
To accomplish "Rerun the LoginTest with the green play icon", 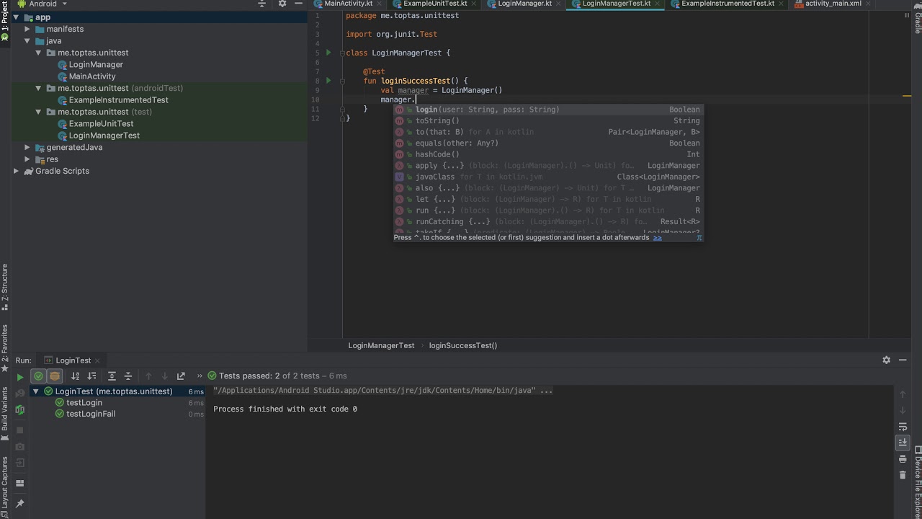I will [x=20, y=376].
